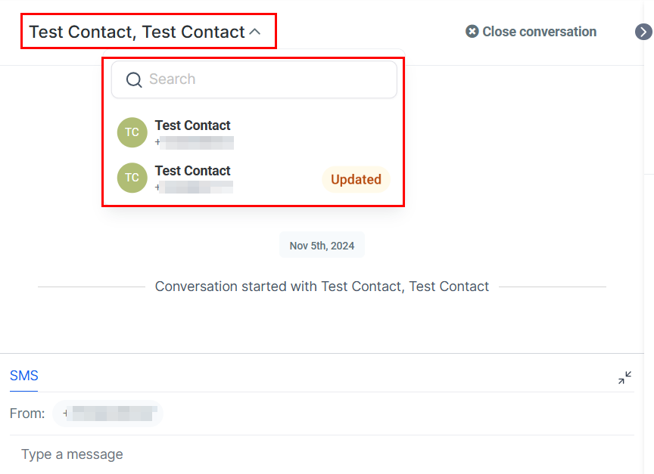Click the From: label

[x=27, y=414]
